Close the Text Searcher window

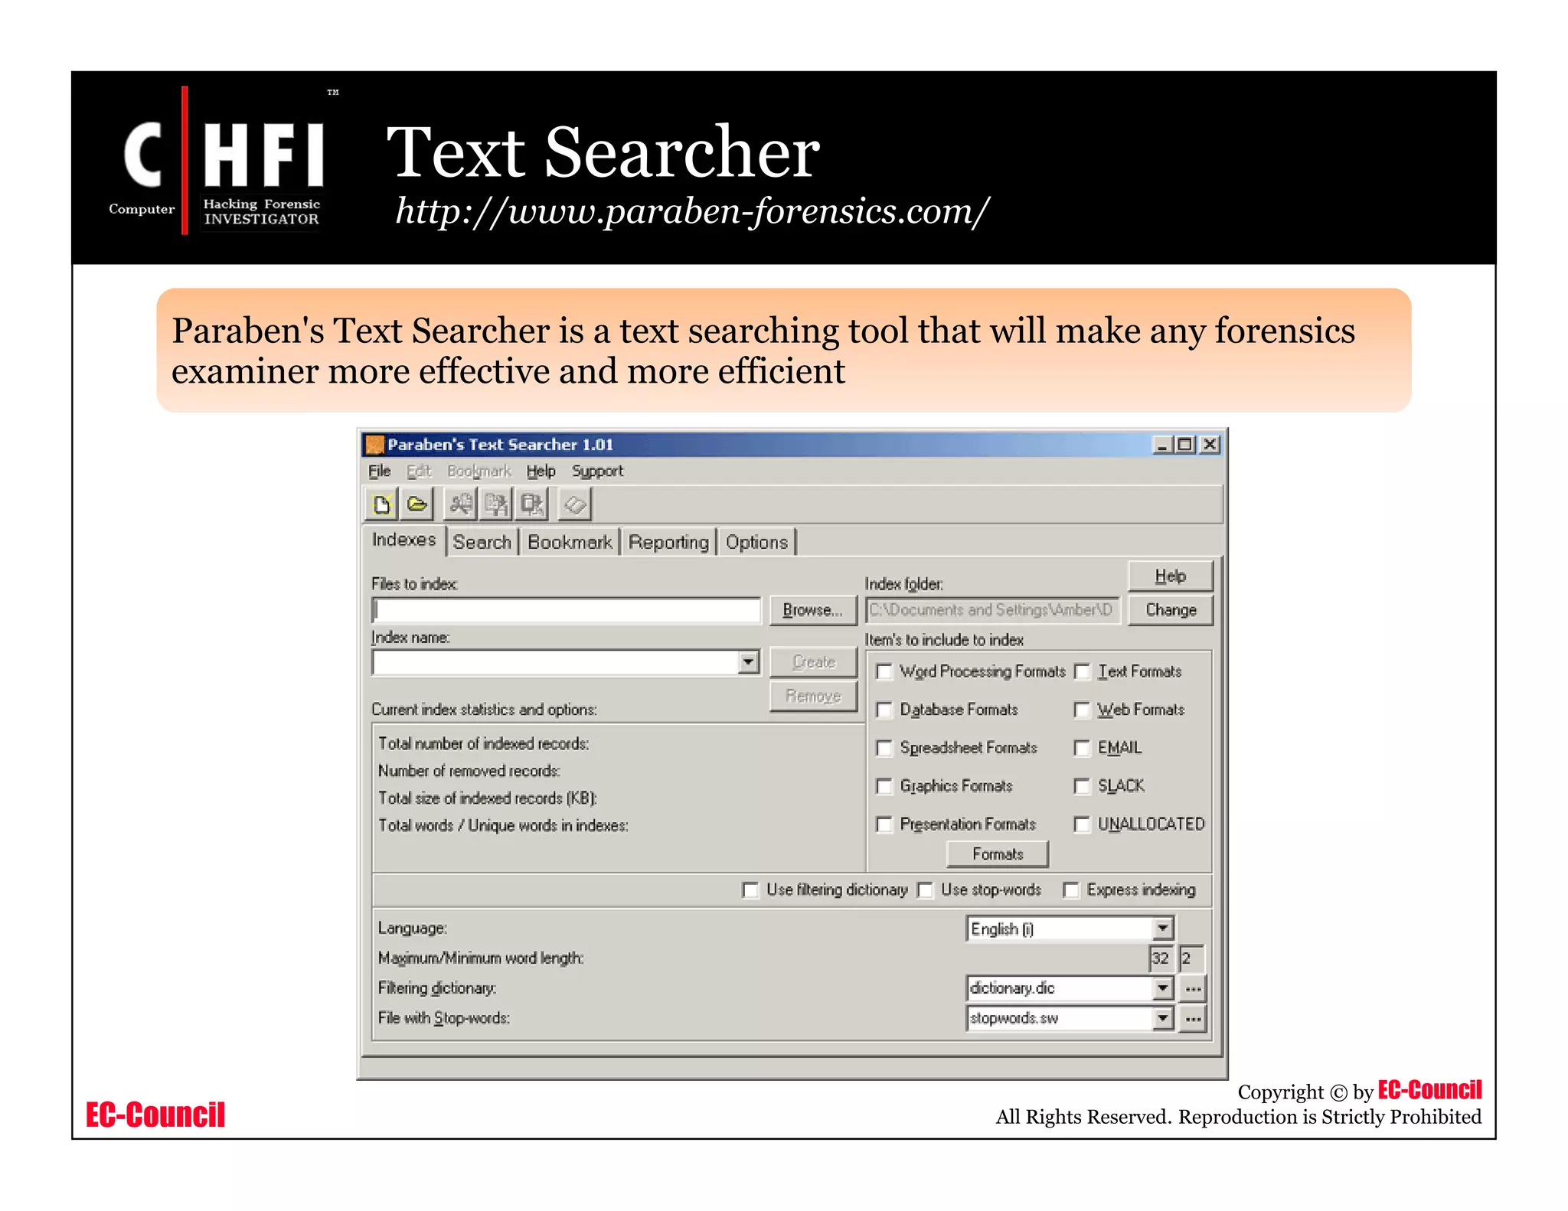point(1210,445)
